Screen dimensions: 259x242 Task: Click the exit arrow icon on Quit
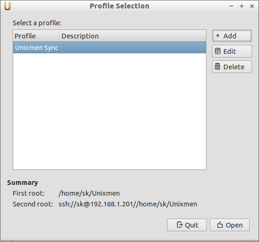(x=180, y=225)
